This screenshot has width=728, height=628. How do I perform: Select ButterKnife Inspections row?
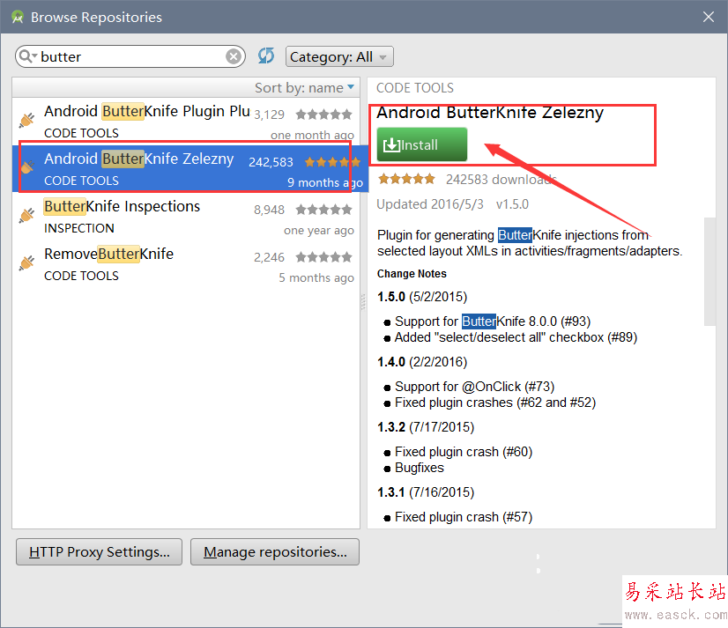(x=186, y=216)
